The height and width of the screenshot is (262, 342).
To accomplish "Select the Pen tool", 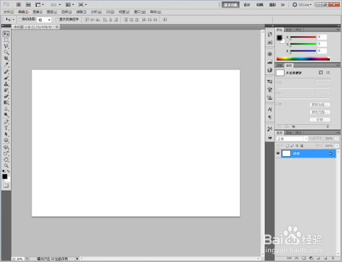I will [6, 122].
